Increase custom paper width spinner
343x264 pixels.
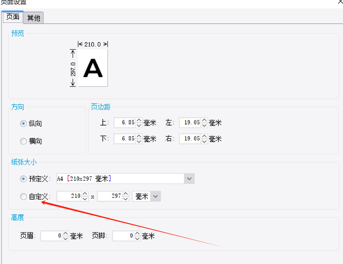point(85,194)
